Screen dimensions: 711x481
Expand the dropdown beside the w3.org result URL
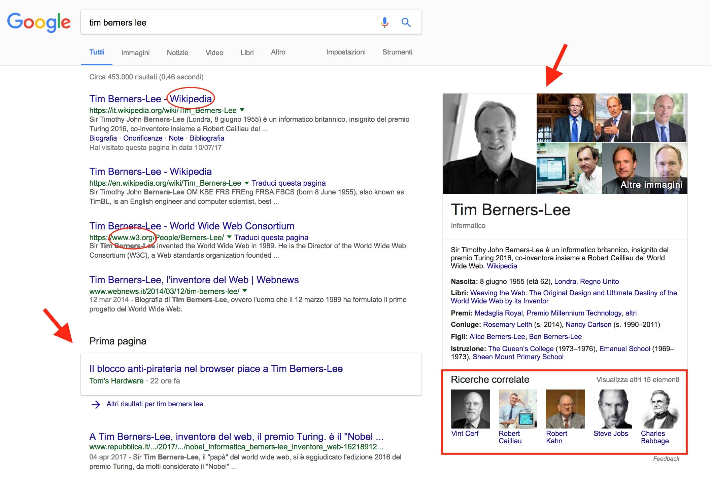(229, 237)
